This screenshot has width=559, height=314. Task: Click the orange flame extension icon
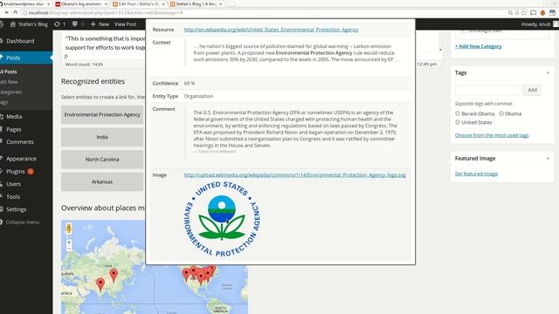click(542, 13)
